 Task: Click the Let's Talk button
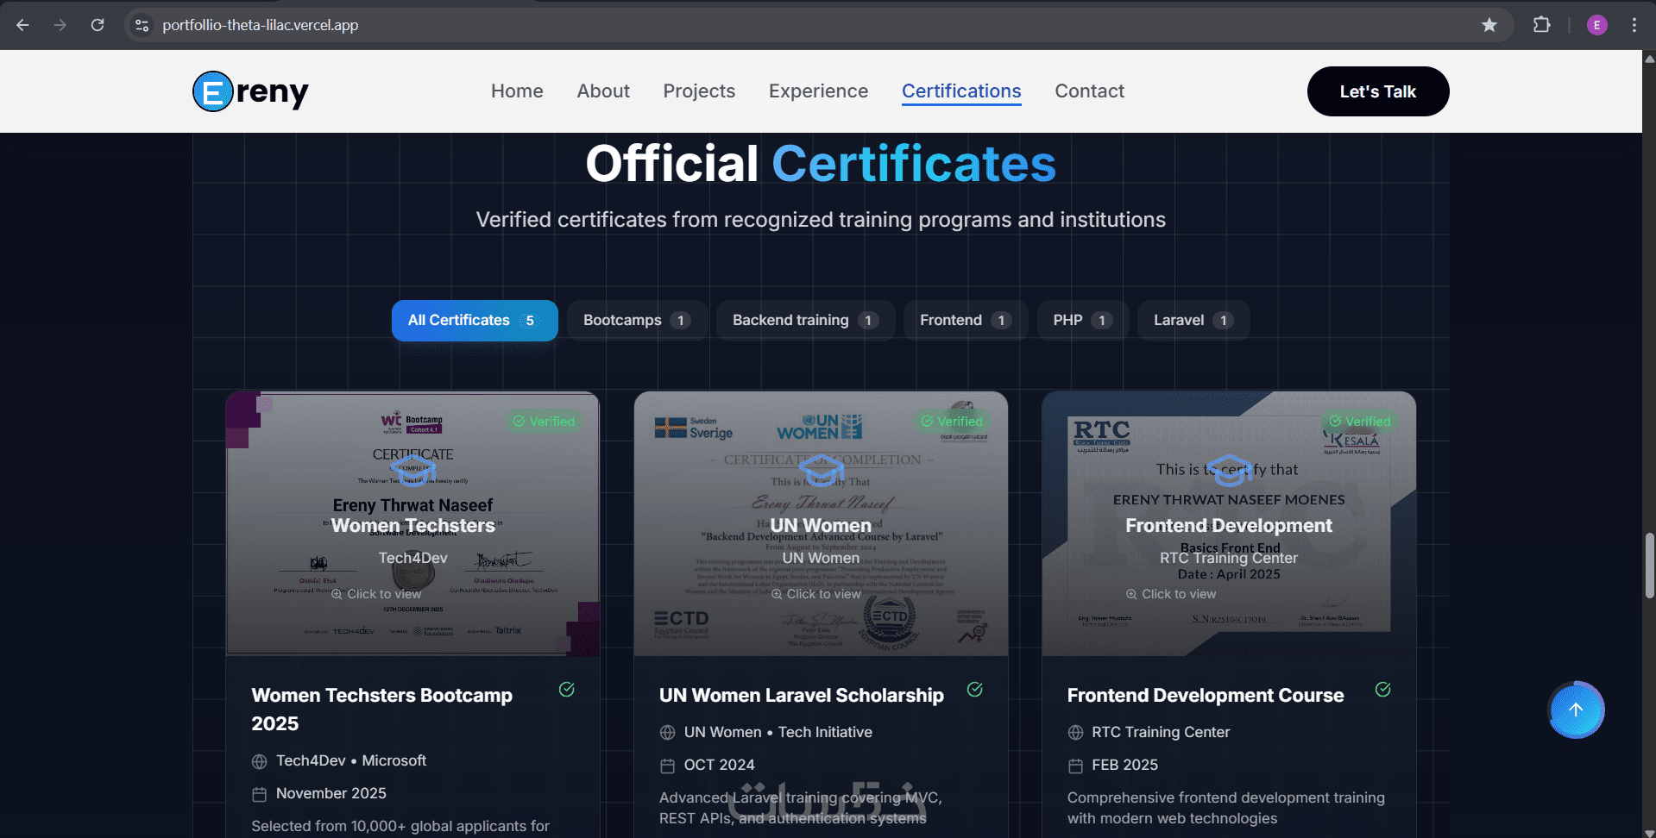point(1378,91)
